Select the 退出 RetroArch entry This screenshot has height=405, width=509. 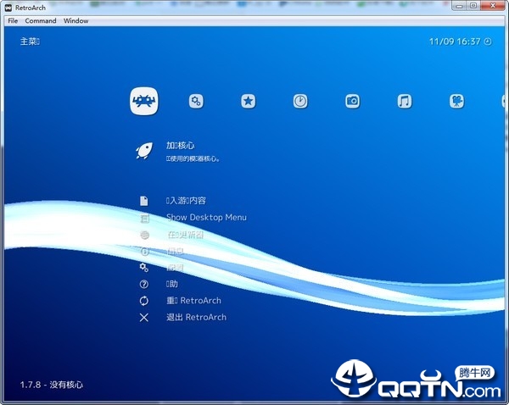tap(197, 317)
